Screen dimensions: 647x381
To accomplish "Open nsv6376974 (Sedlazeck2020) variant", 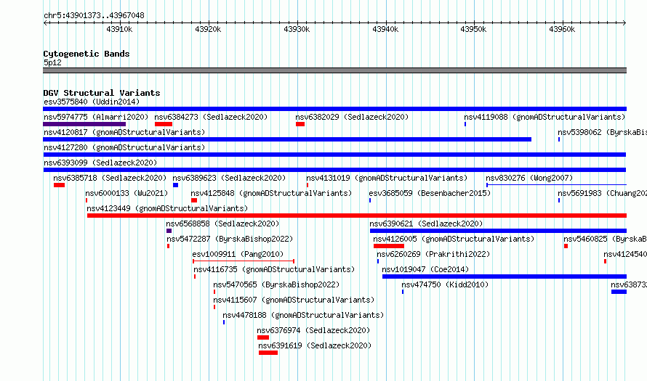I will (x=313, y=330).
